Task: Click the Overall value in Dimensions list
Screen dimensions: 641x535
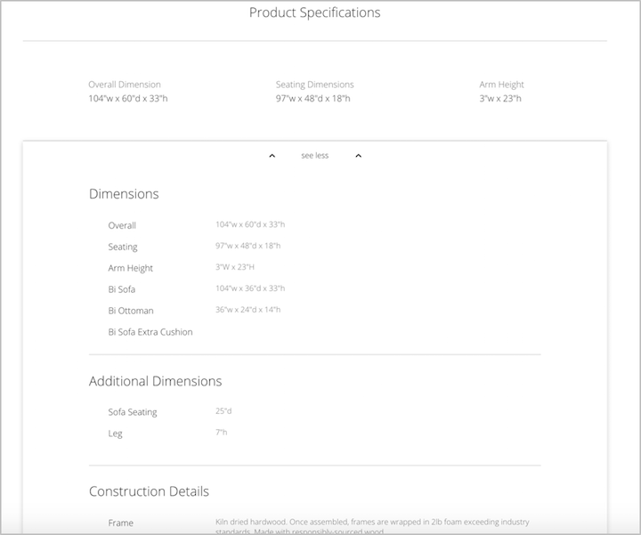Action: click(250, 224)
